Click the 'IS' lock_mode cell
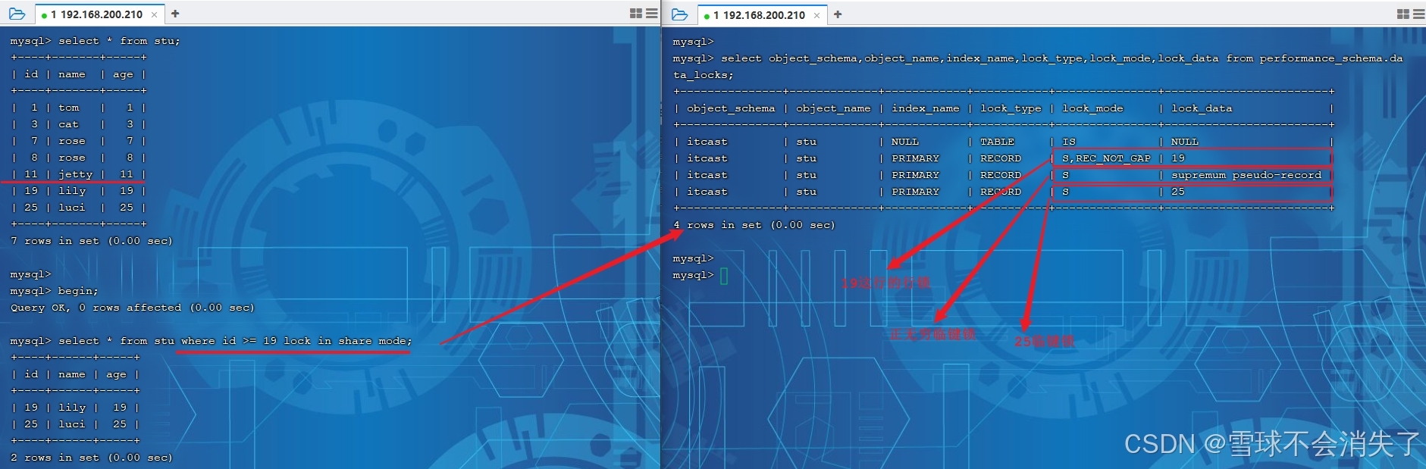This screenshot has width=1426, height=469. pos(1069,142)
